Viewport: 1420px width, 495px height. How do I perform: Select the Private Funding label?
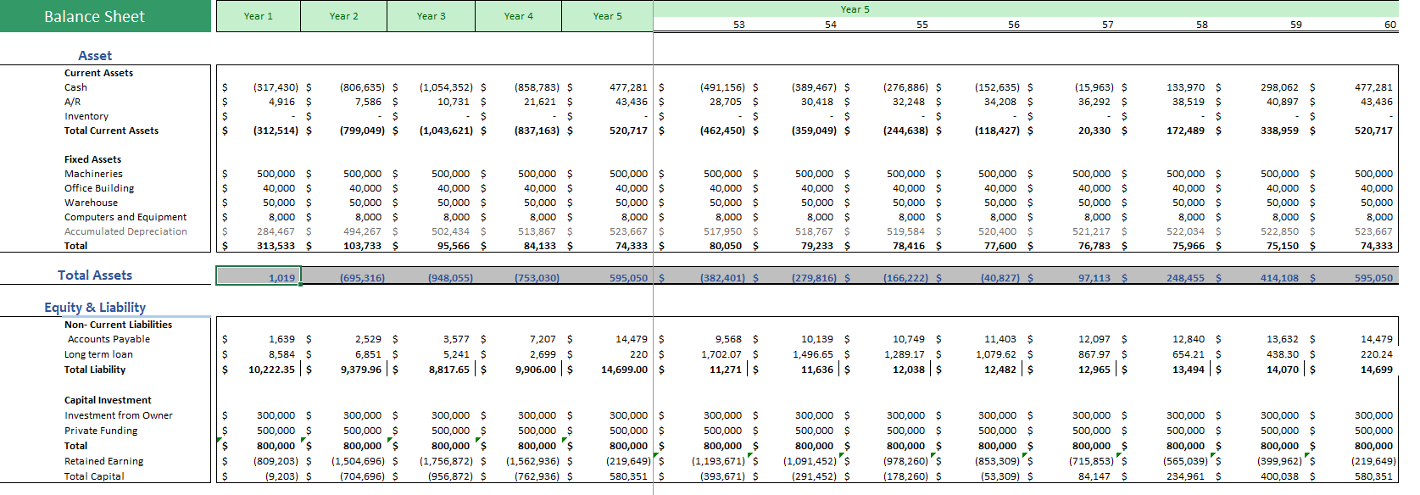(101, 431)
